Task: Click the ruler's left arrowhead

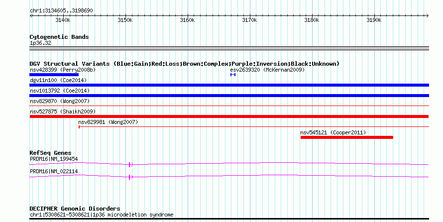Action: coord(31,16)
